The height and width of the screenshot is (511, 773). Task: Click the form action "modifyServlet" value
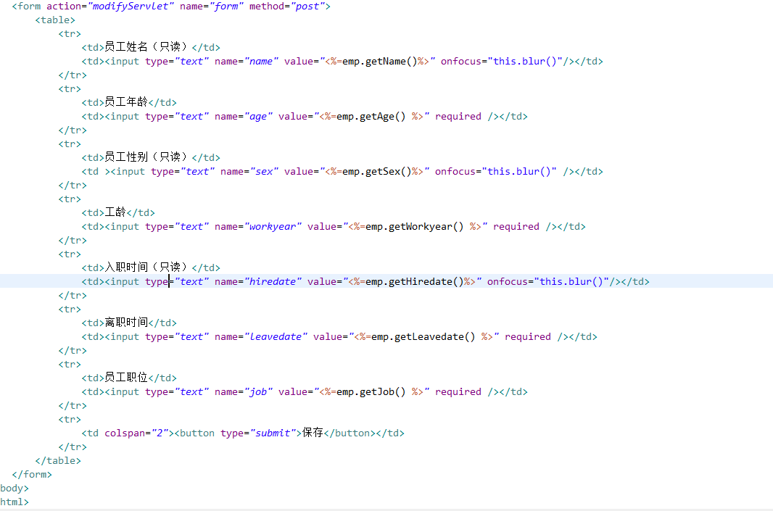(x=130, y=7)
